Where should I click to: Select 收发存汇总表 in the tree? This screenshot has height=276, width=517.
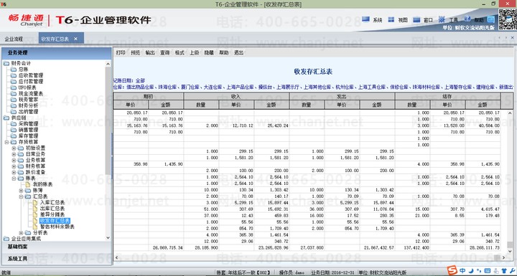coord(55,221)
